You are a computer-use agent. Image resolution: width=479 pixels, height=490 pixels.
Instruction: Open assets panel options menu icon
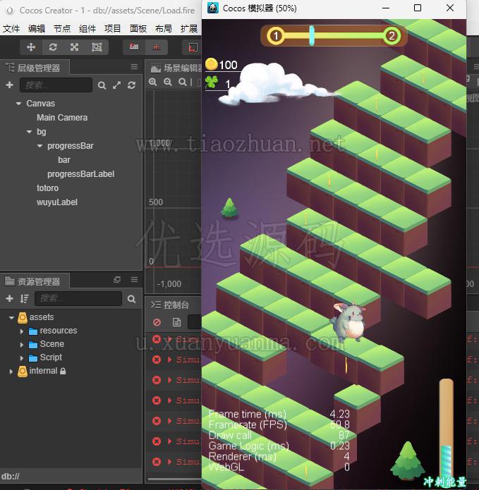[134, 280]
